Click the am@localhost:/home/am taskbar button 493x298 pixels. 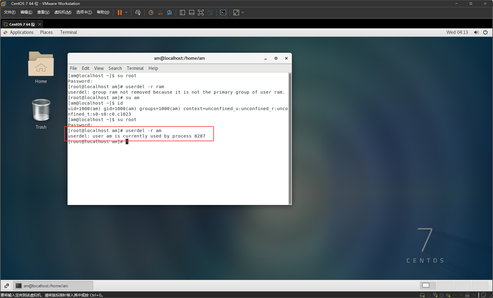pos(53,286)
